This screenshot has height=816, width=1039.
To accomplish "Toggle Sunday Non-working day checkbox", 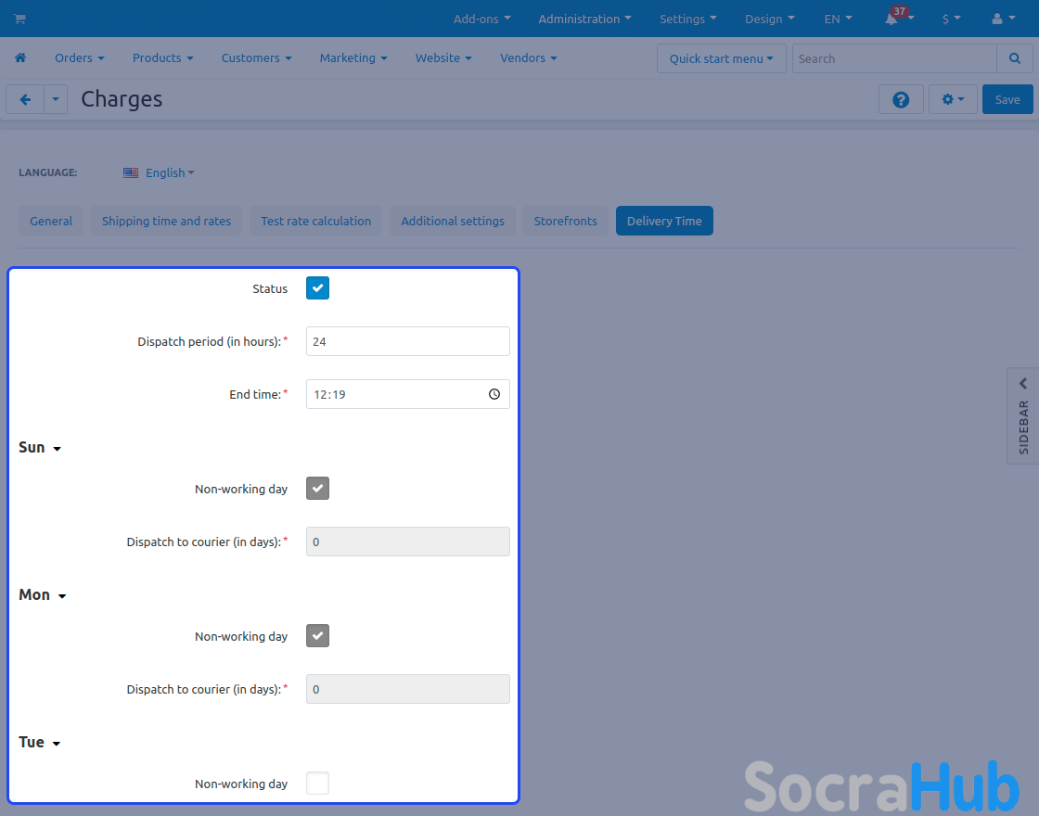I will tap(317, 489).
